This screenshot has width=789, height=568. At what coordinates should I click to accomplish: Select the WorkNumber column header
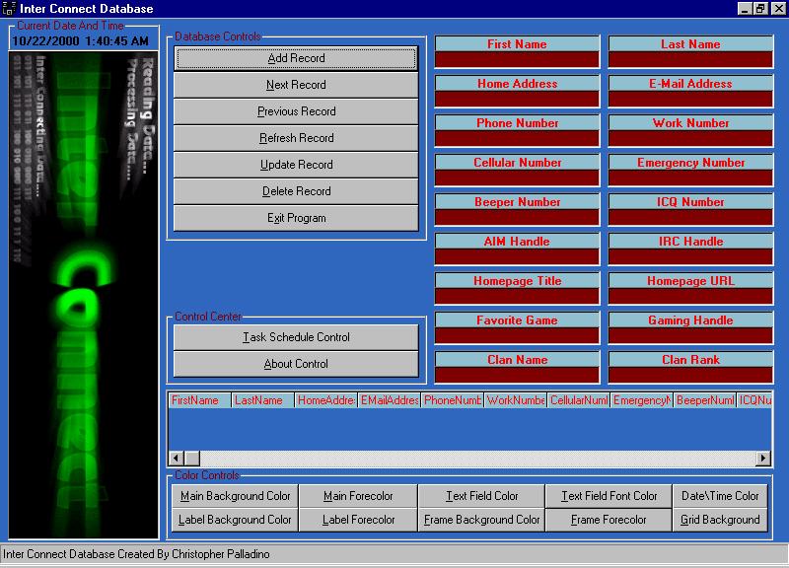tap(516, 400)
